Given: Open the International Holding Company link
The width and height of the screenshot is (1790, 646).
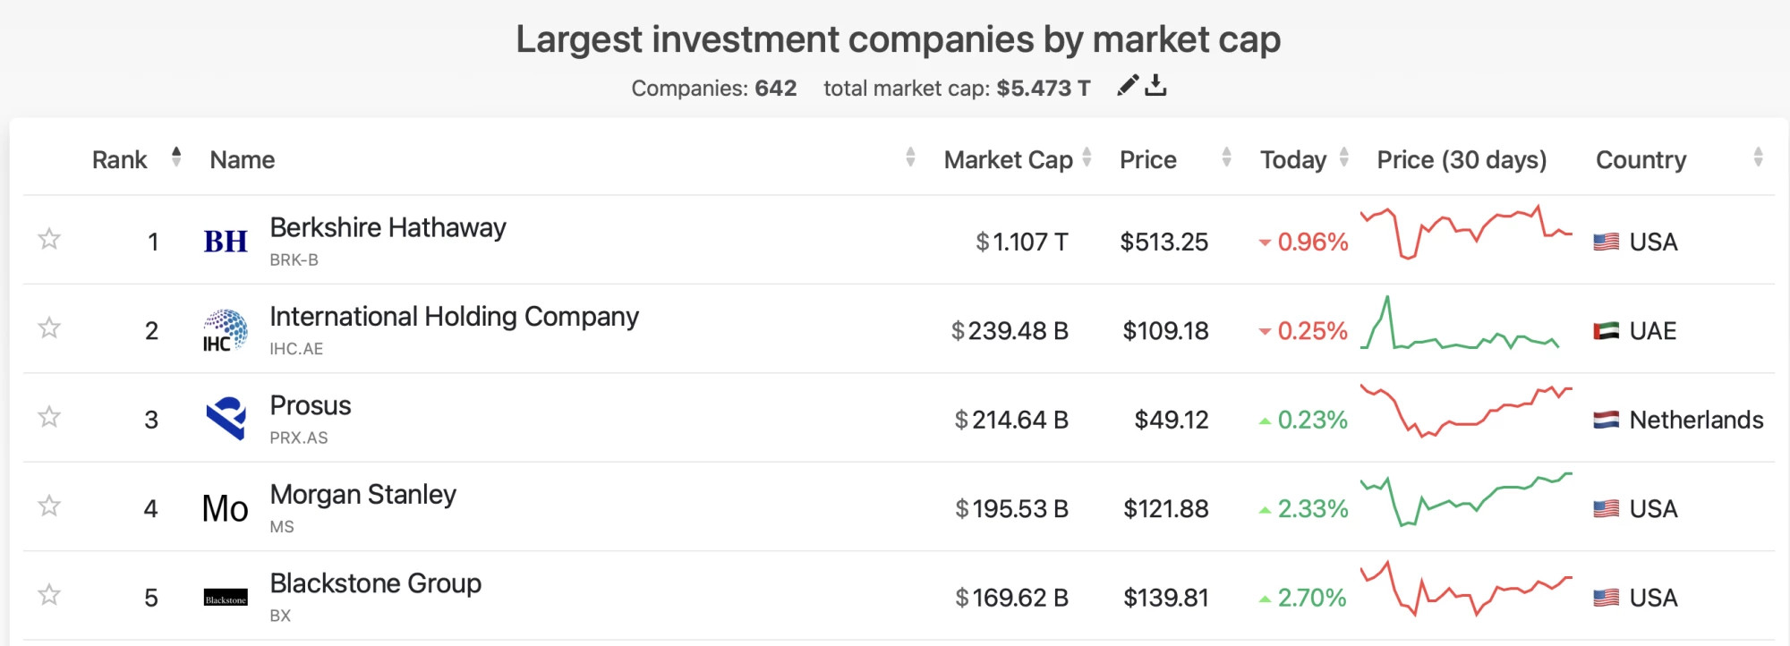Looking at the screenshot, I should [x=455, y=317].
